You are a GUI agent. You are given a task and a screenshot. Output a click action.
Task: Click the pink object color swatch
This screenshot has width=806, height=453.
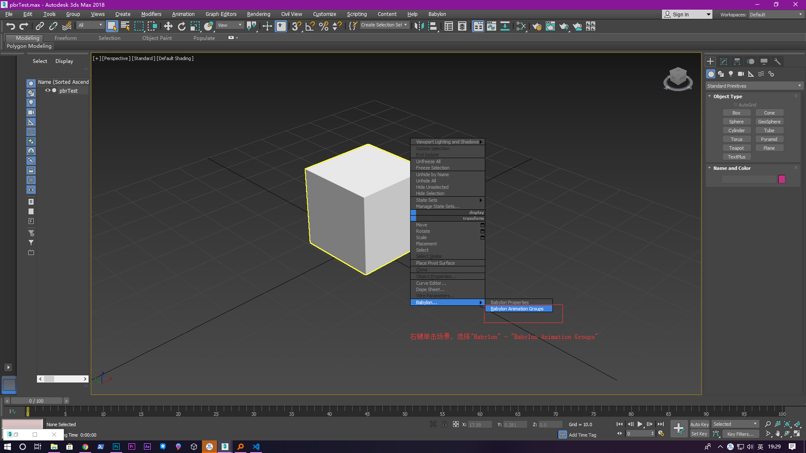[782, 179]
